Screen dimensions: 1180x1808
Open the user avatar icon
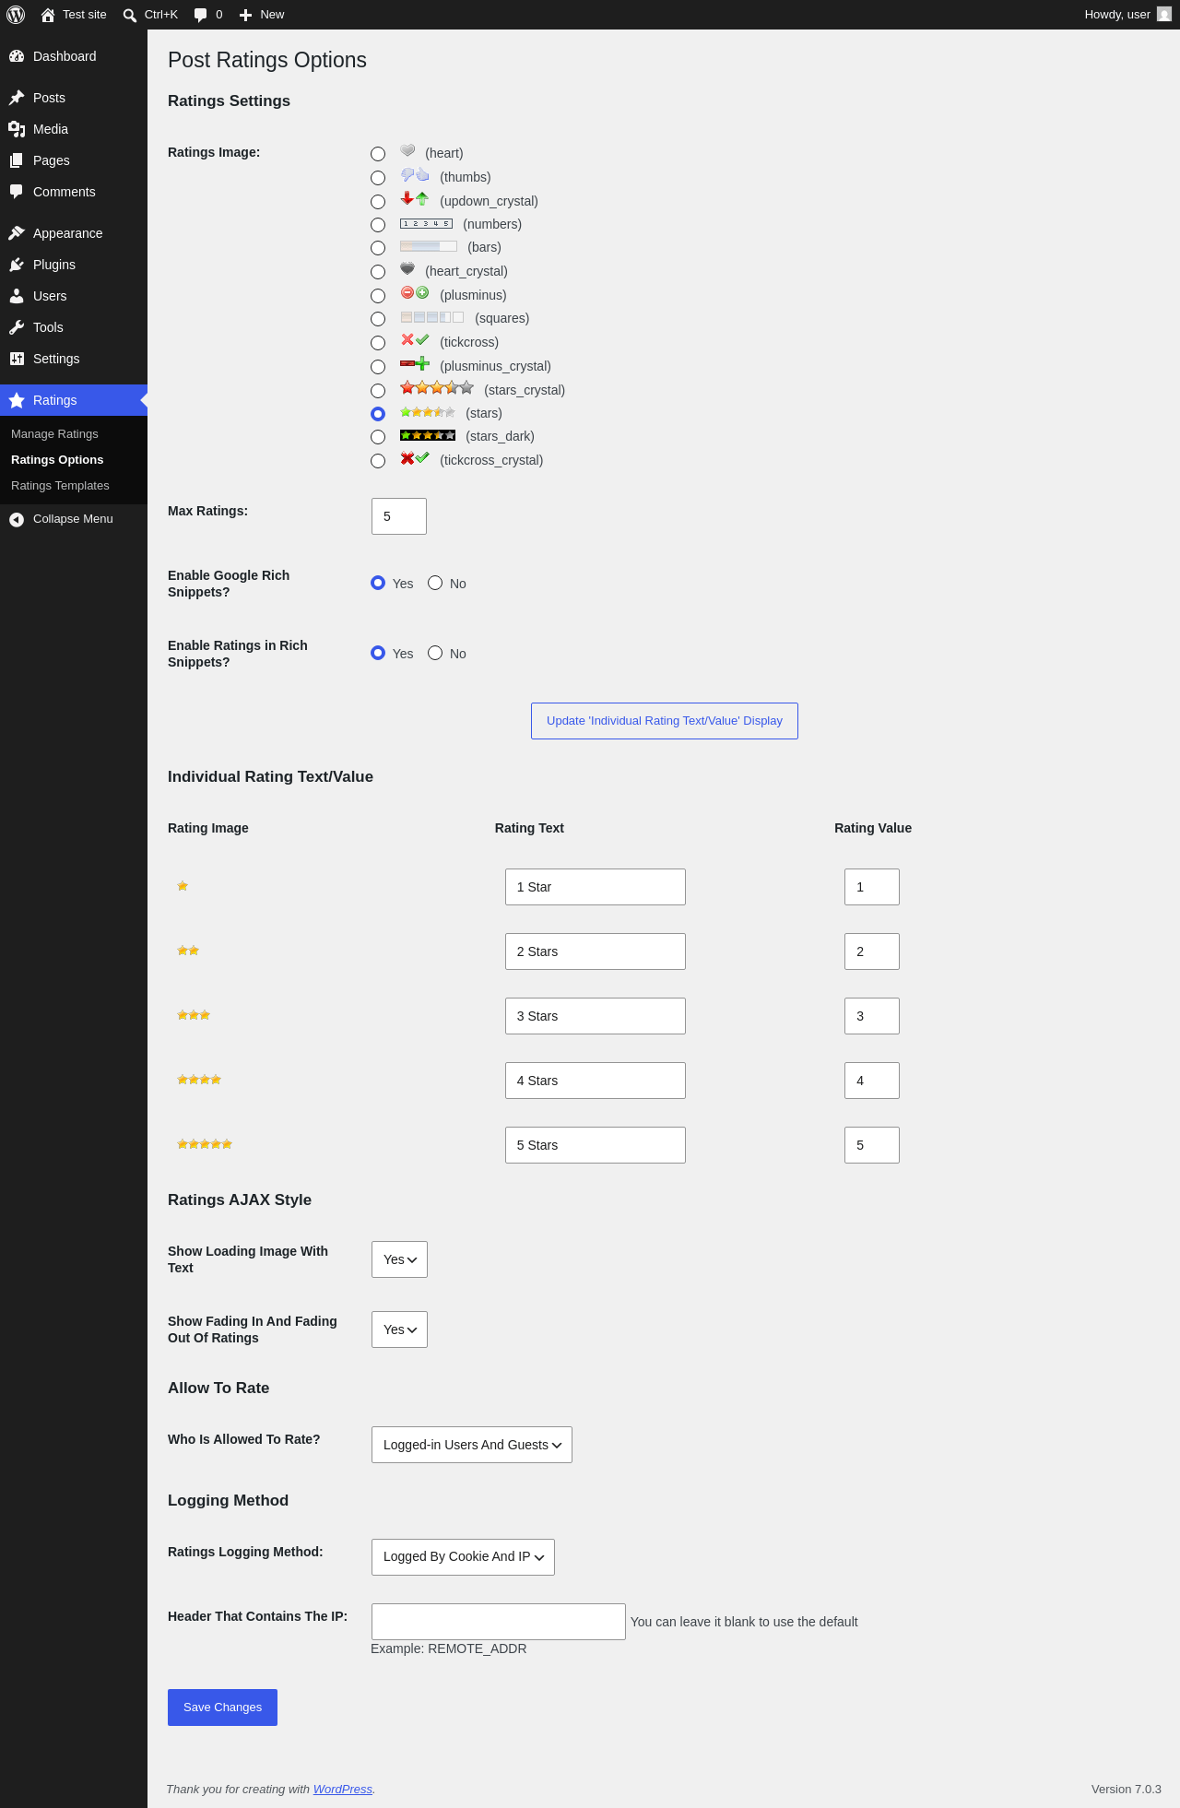tap(1164, 14)
